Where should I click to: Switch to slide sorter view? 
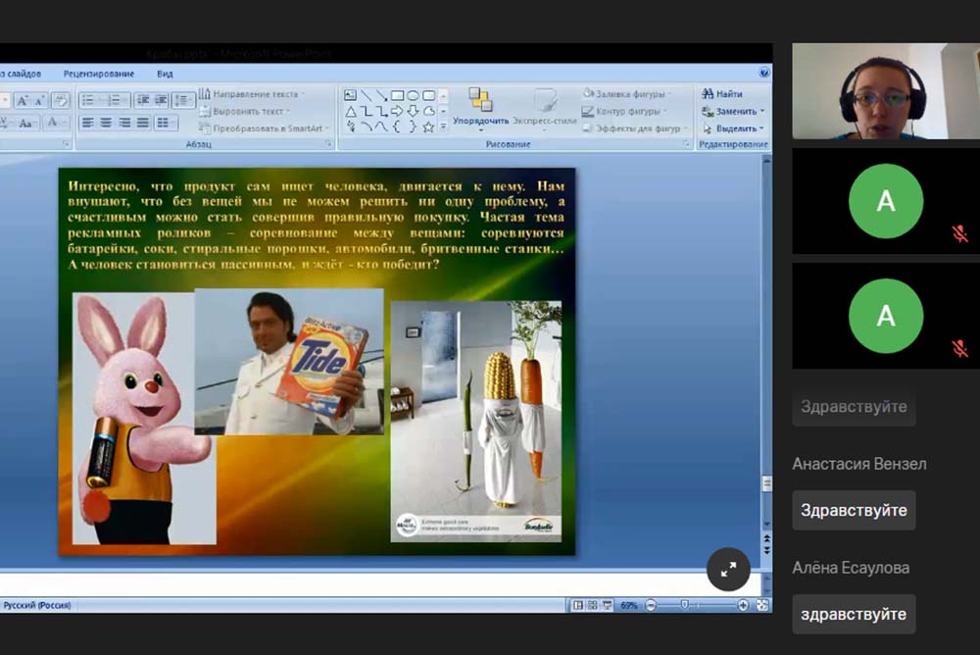(x=593, y=605)
